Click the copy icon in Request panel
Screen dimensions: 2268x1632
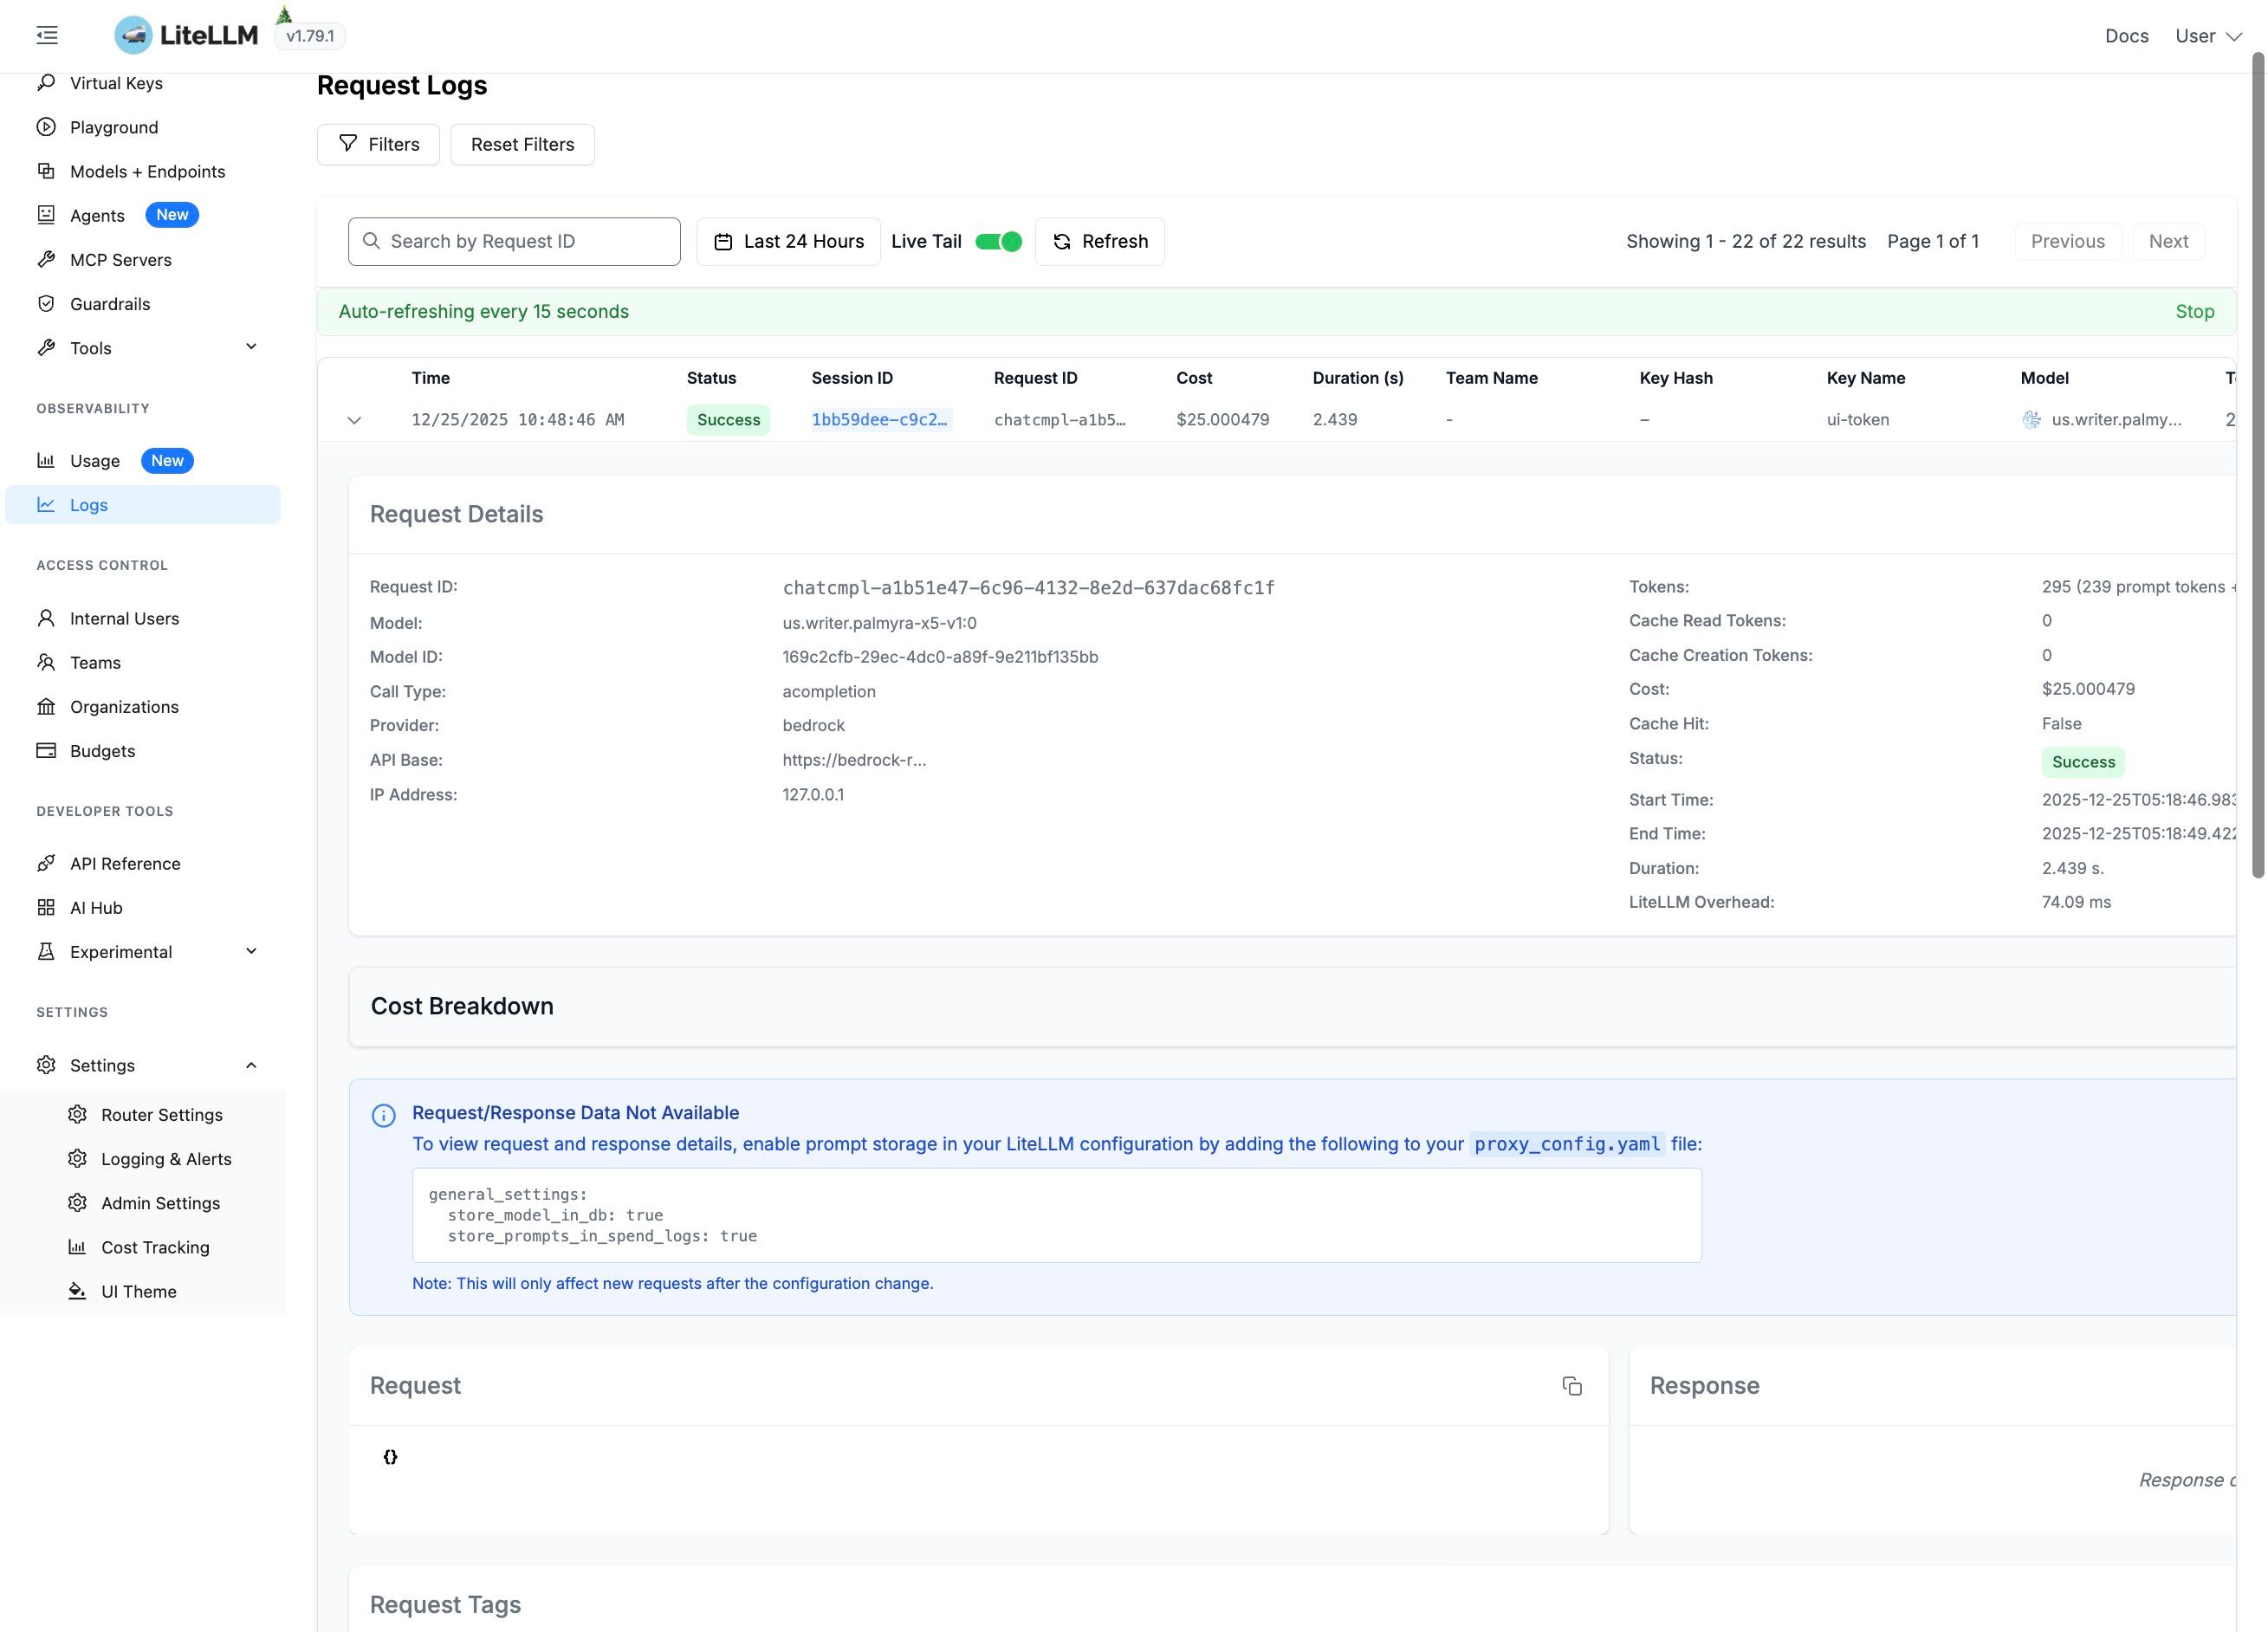click(1571, 1386)
